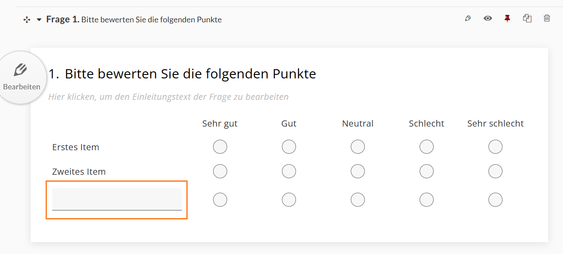Click the Erstes Item row label

tap(76, 147)
